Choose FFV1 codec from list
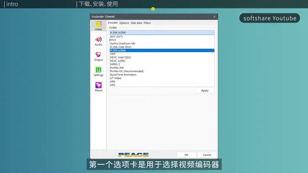 [162, 40]
